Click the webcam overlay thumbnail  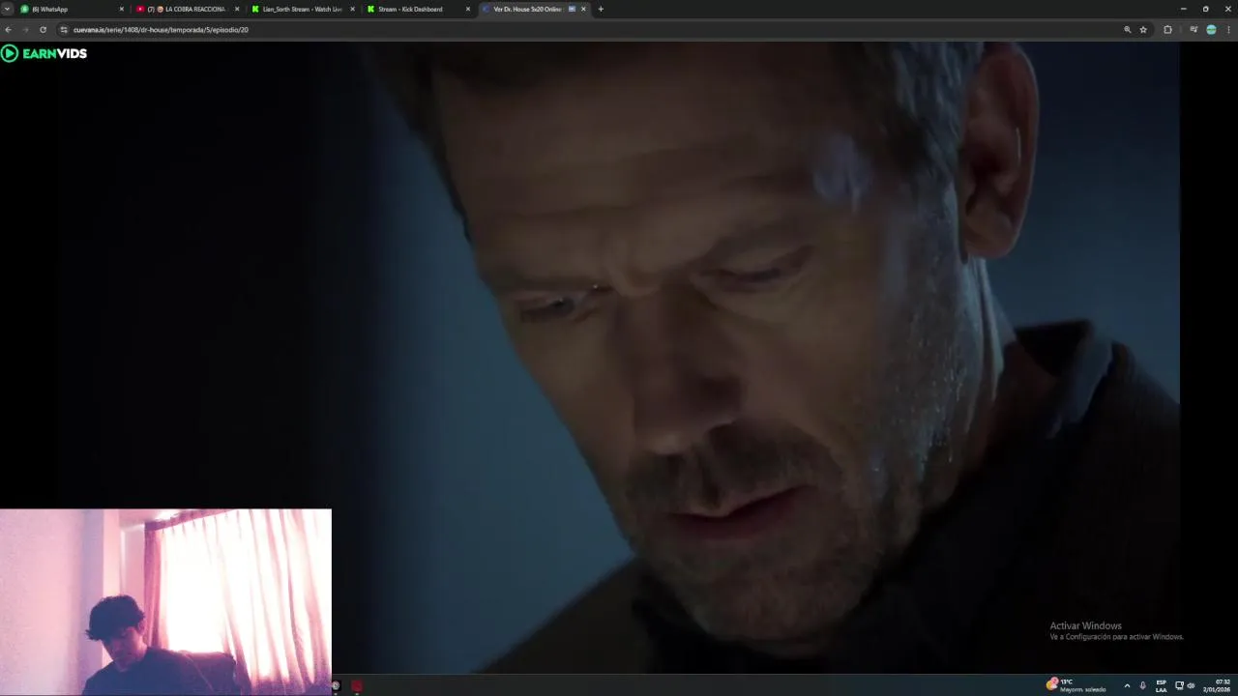coord(165,601)
